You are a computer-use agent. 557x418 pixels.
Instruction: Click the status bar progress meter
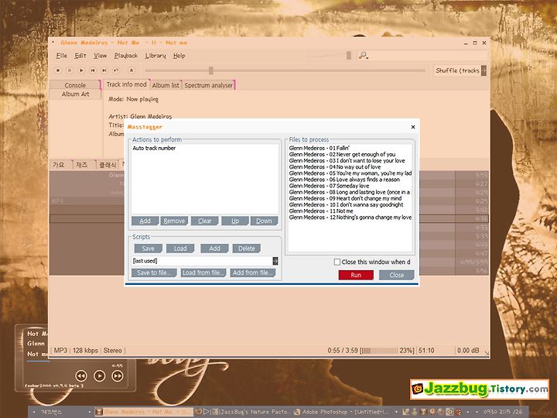pyautogui.click(x=379, y=351)
